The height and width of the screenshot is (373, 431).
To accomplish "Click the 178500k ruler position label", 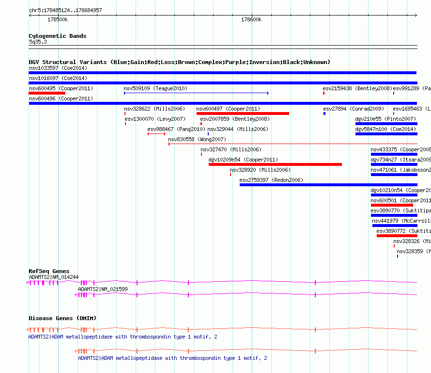I will click(58, 19).
